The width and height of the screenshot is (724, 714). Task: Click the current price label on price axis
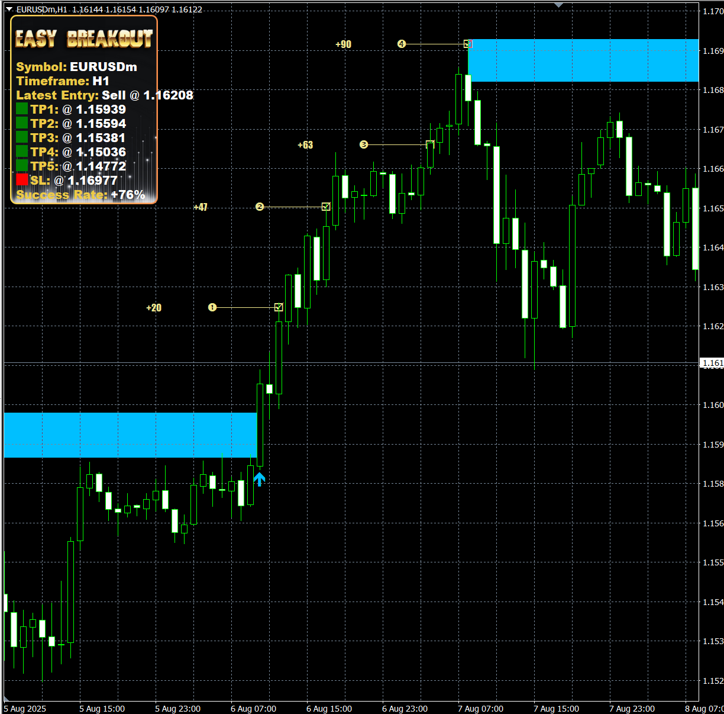coord(712,363)
